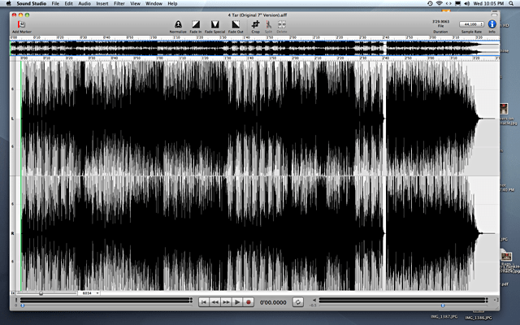Screen dimensions: 520x325
Task: Select the Crop tool icon
Action: (x=254, y=24)
